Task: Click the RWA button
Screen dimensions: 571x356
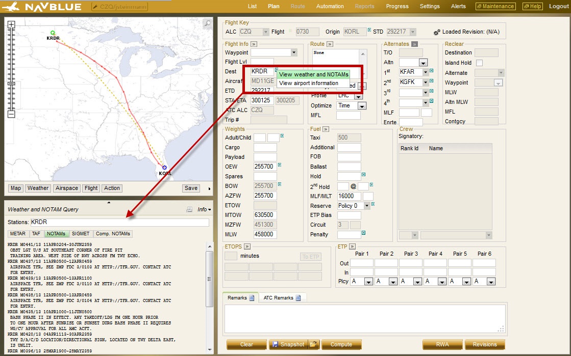Action: 442,345
